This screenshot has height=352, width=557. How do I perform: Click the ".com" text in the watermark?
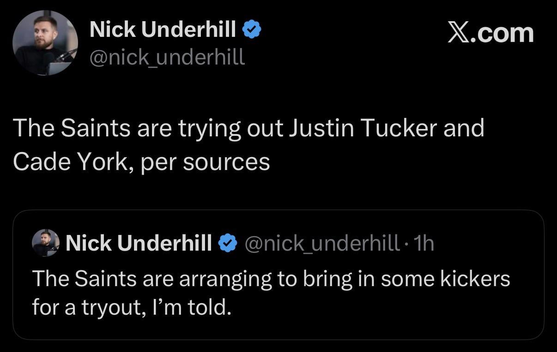[x=503, y=33]
